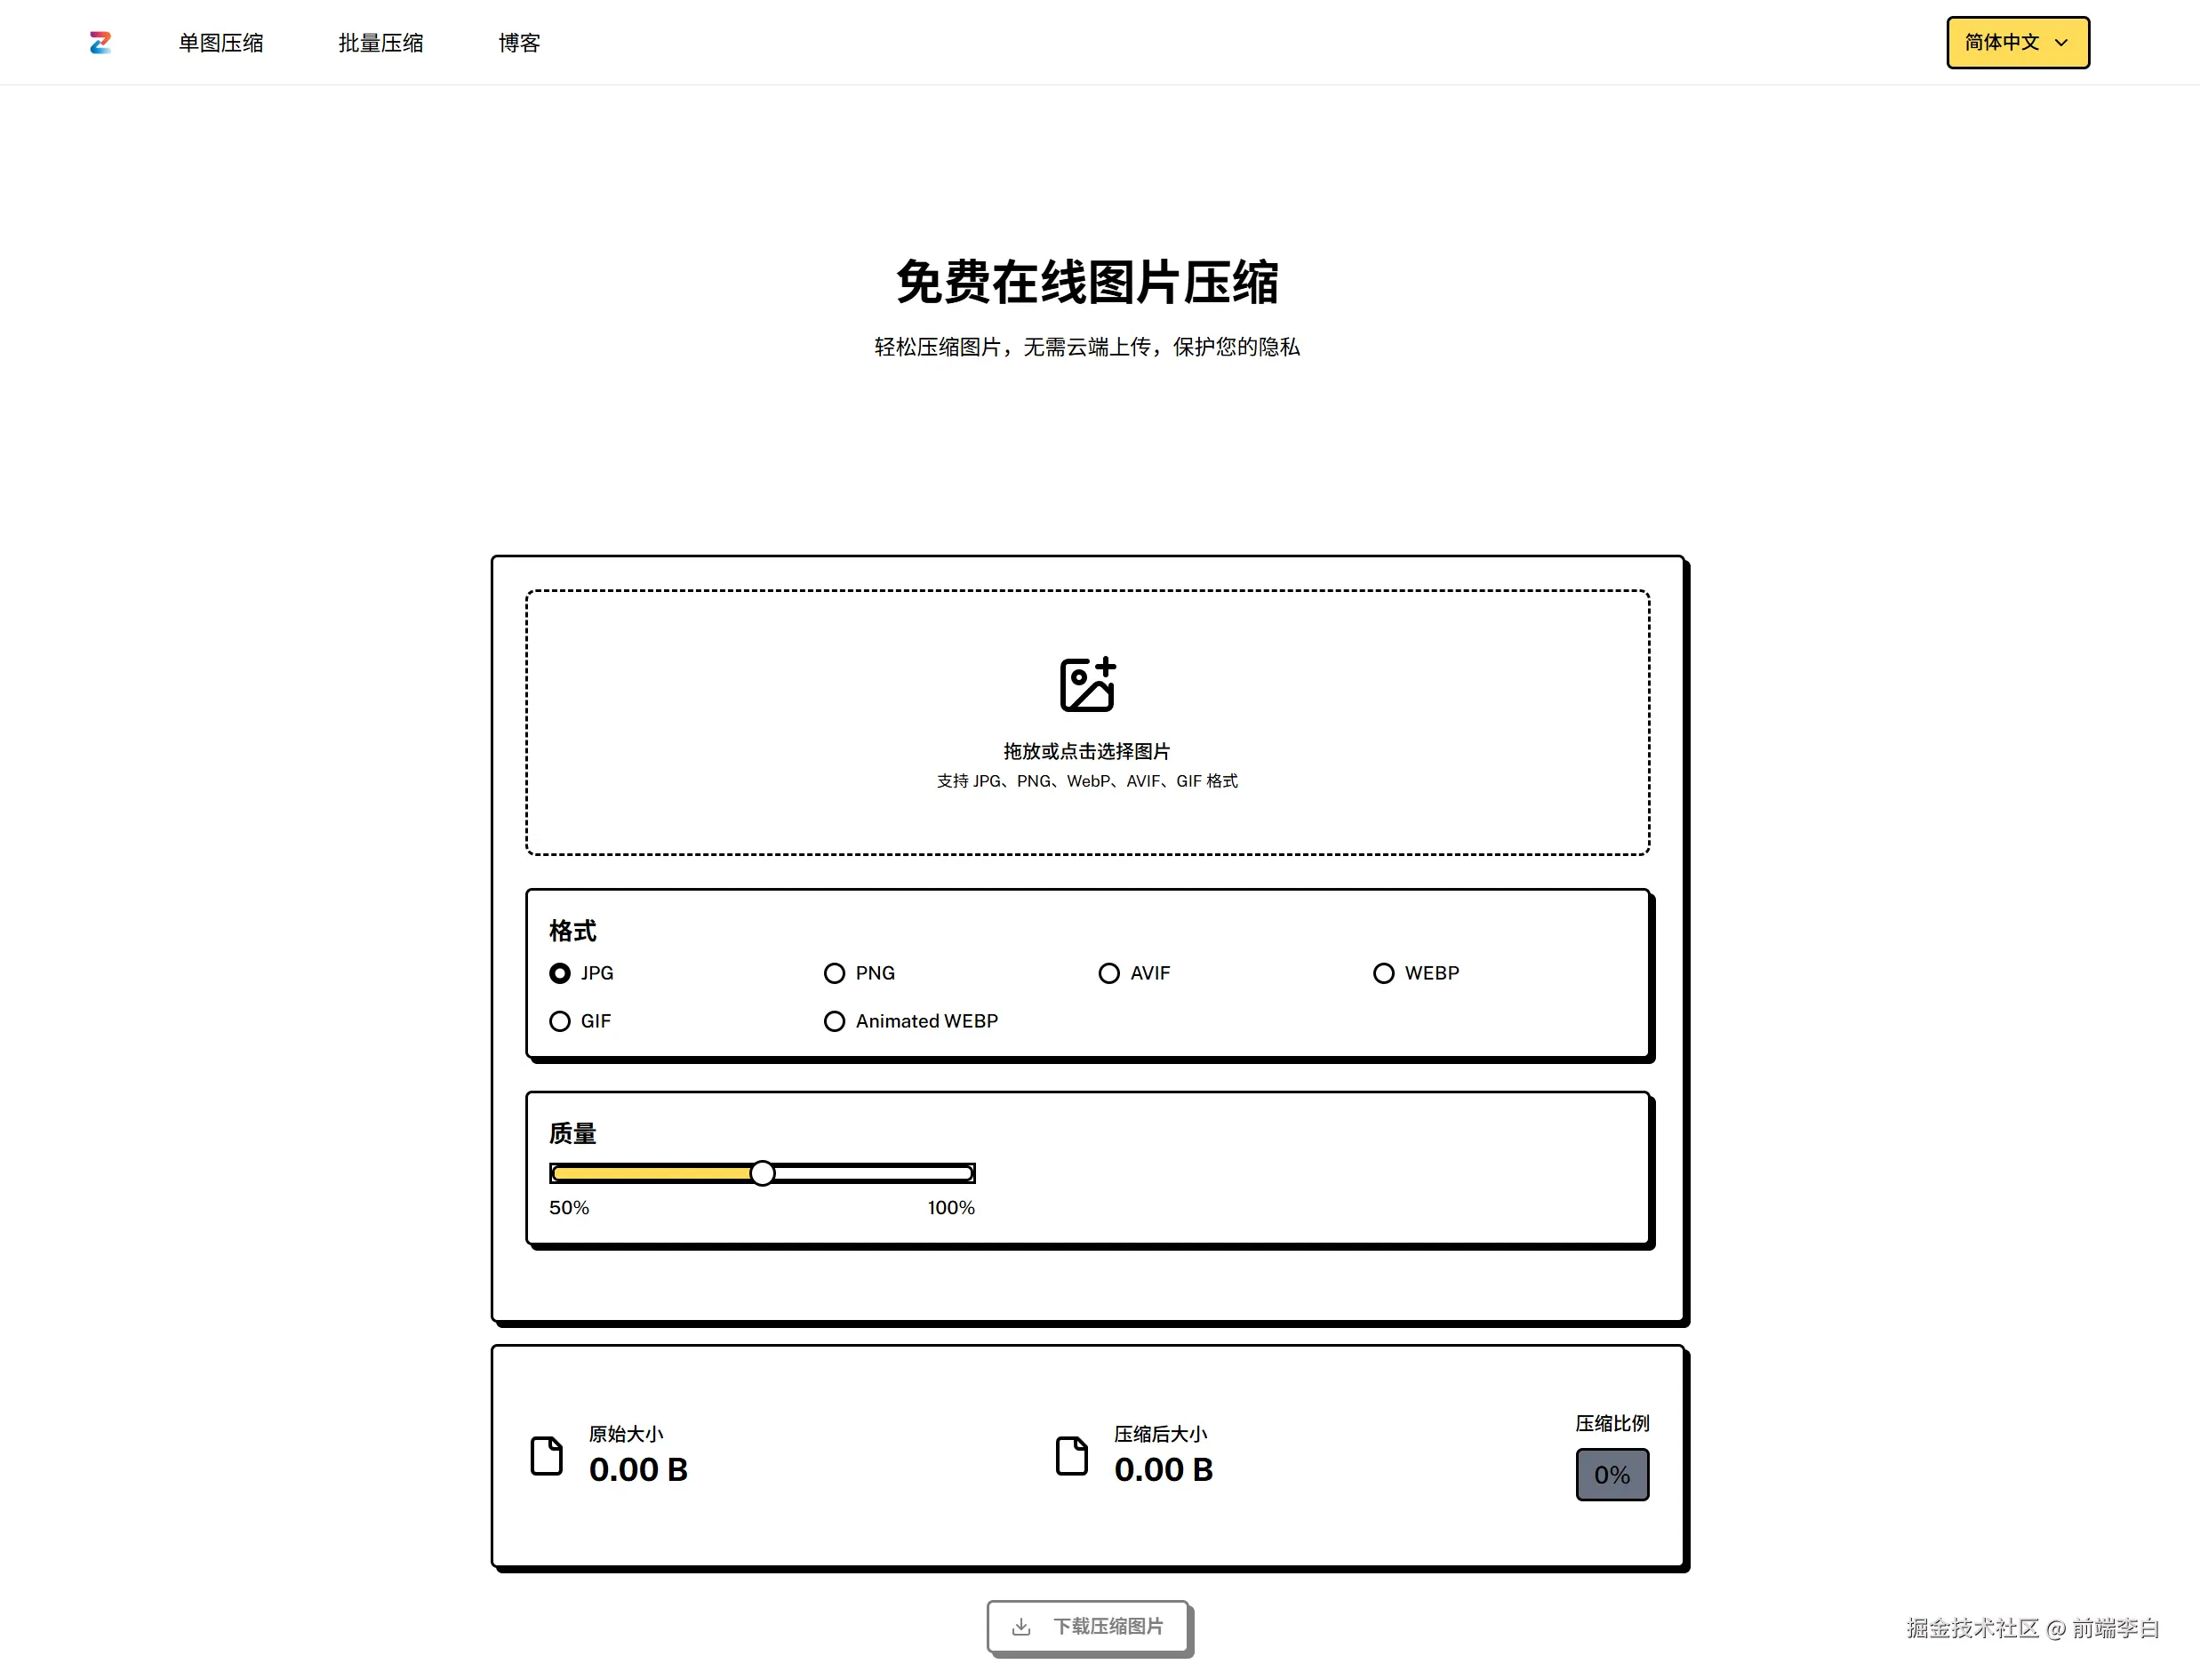Click the quality slider handle
The image size is (2200, 1680).
click(762, 1173)
